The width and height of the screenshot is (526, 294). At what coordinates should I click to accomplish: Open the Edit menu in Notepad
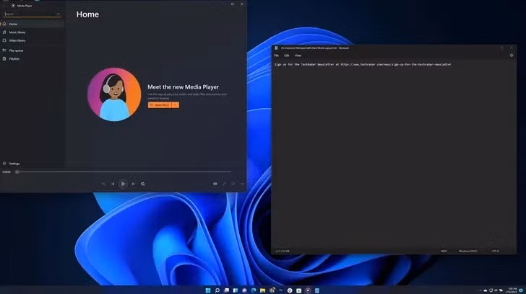[x=286, y=55]
